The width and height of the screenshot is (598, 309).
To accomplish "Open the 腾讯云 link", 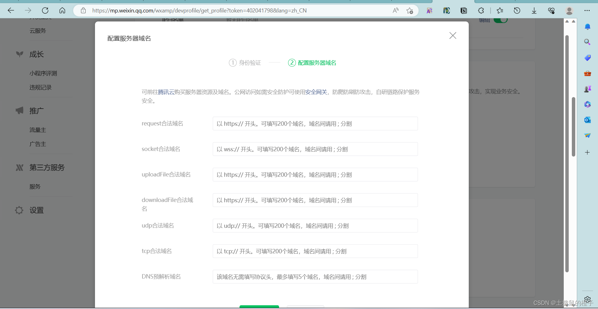I will pos(166,92).
